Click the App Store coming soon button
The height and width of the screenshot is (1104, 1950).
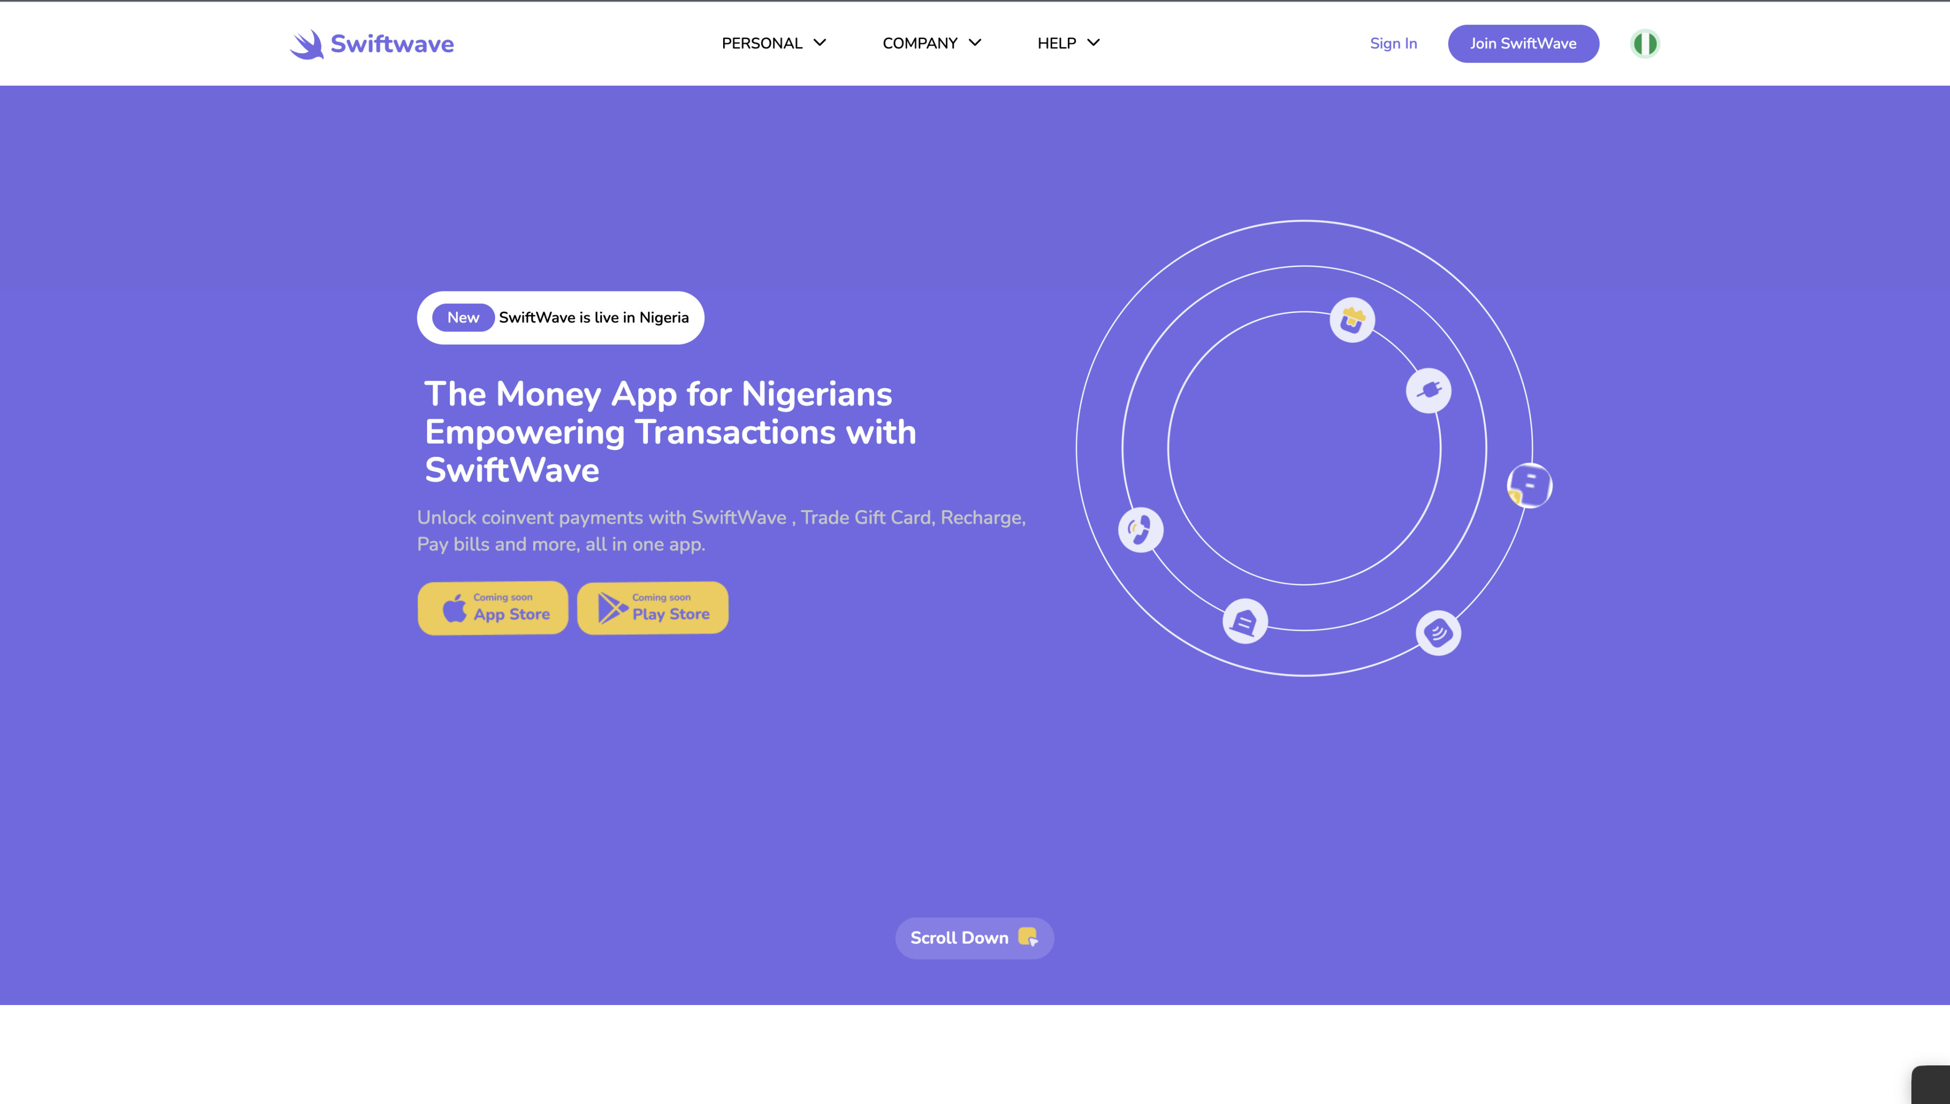(493, 608)
